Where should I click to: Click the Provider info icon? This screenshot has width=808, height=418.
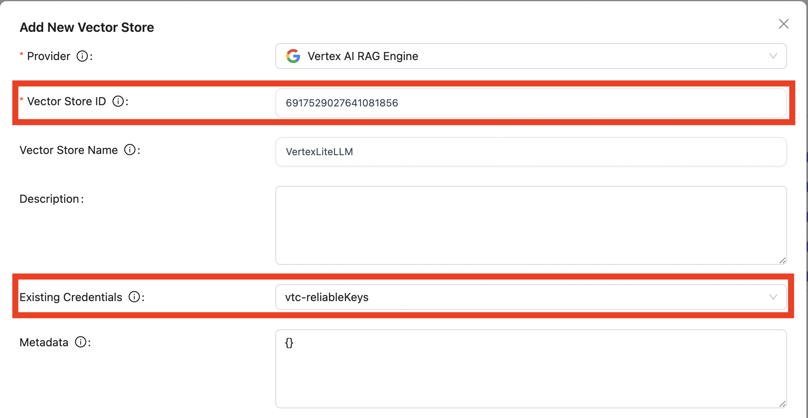[x=82, y=56]
